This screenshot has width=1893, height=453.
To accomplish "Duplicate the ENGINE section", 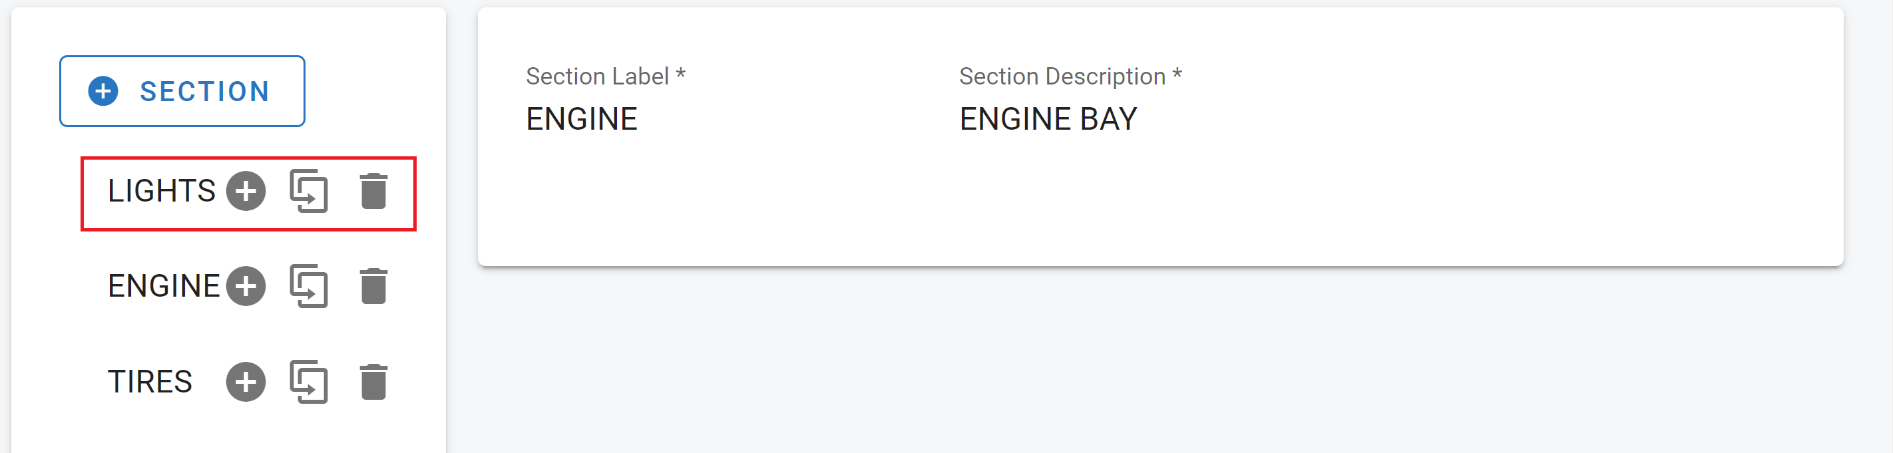I will pyautogui.click(x=309, y=286).
